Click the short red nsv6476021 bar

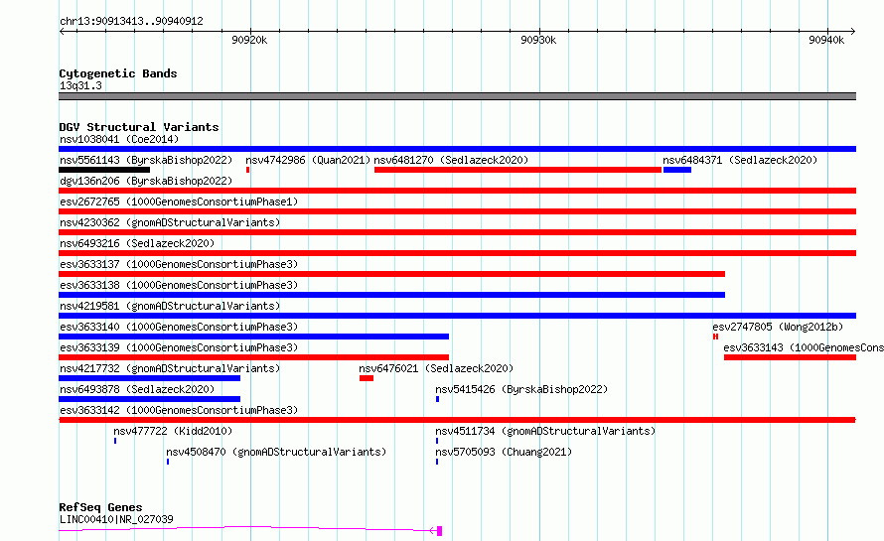coord(367,378)
